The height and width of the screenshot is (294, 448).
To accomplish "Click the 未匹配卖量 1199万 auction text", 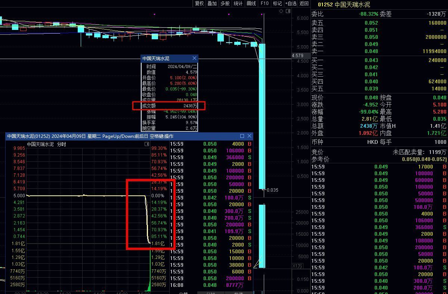I will [419, 152].
